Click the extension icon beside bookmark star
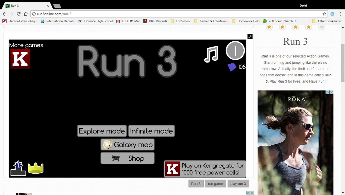The image size is (345, 195). click(332, 14)
